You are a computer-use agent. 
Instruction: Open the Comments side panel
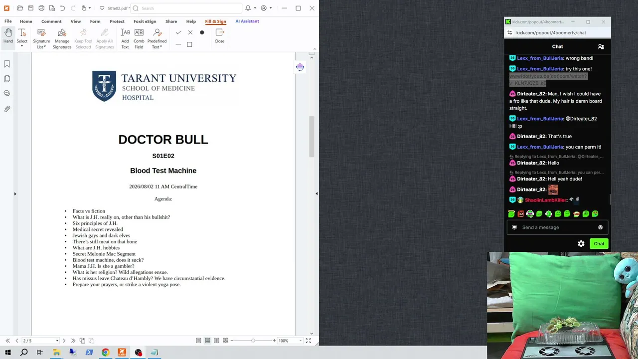point(7,93)
